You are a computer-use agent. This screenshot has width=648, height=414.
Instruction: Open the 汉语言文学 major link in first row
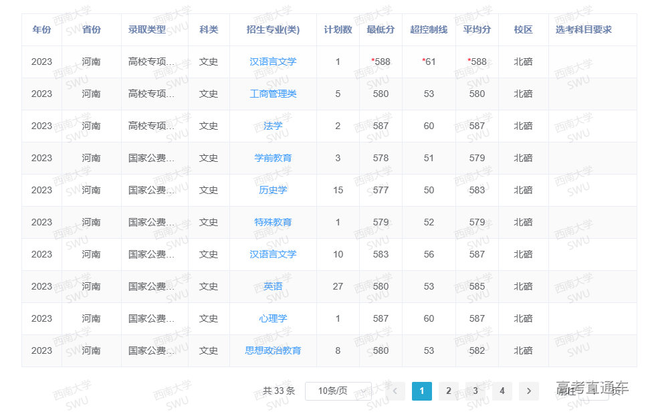click(x=273, y=62)
